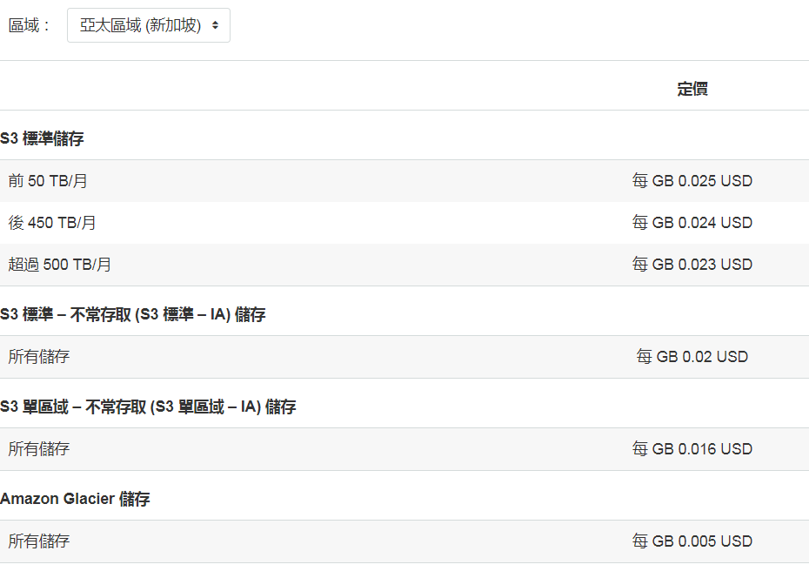This screenshot has height=578, width=809.
Task: Click 所有儲存 under Amazon Glacier
Action: [x=38, y=541]
